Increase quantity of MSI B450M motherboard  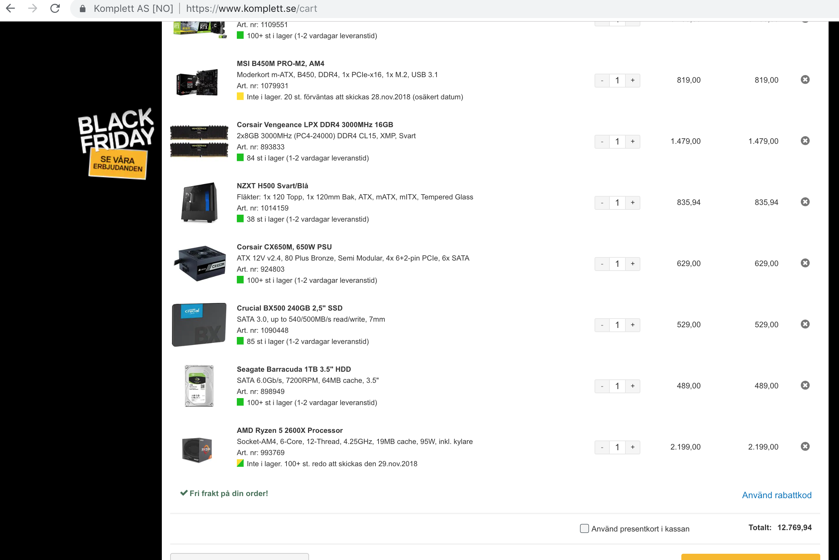click(x=632, y=80)
